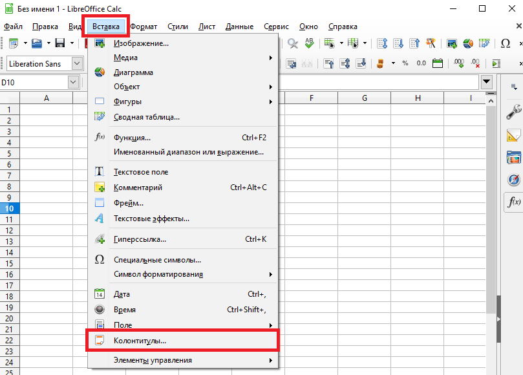The image size is (523, 375).
Task: Click the insert chart toolbar icon
Action: [x=467, y=43]
